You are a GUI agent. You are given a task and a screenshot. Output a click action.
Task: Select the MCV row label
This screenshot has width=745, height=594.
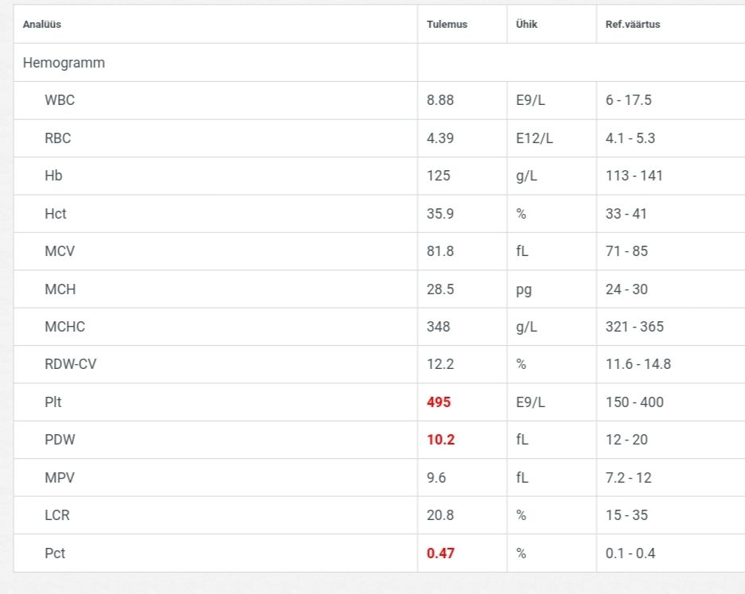60,251
